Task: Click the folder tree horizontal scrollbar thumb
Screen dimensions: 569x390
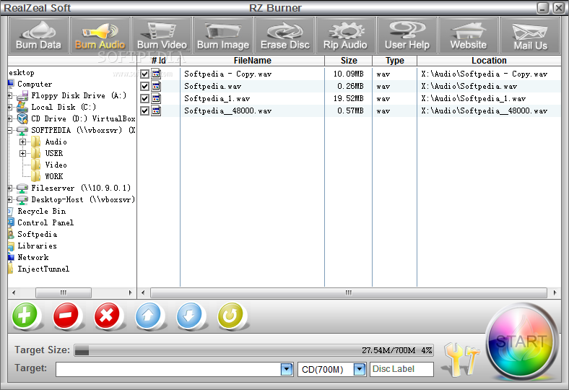Action: click(63, 292)
